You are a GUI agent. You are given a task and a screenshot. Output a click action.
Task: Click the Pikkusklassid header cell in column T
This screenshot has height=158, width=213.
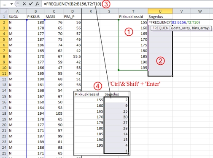(133, 17)
